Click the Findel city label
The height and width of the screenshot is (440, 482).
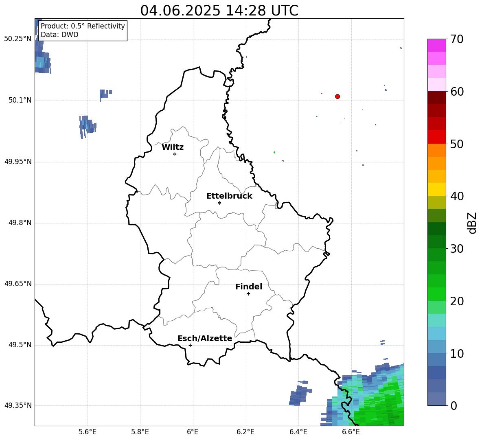point(249,287)
